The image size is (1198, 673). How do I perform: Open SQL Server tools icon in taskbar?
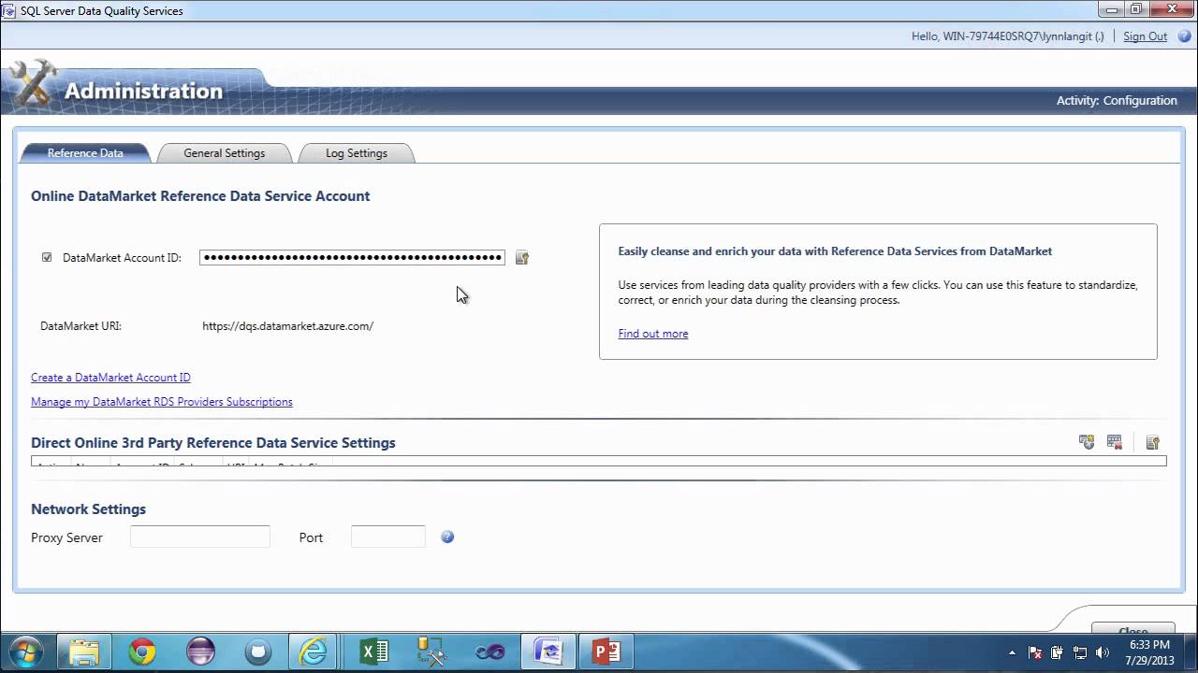click(431, 652)
